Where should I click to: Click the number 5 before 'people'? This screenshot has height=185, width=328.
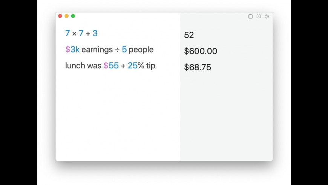(124, 49)
